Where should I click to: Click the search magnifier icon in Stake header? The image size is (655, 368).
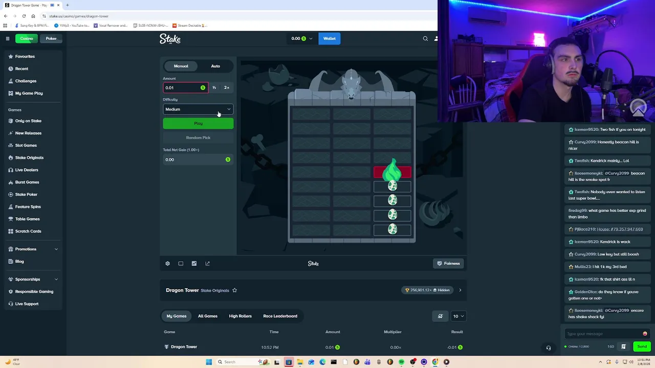[425, 38]
